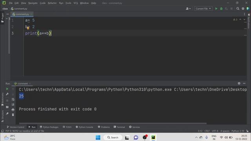The width and height of the screenshot is (251, 141).
Task: Open Terminal tool window
Action: (x=119, y=127)
